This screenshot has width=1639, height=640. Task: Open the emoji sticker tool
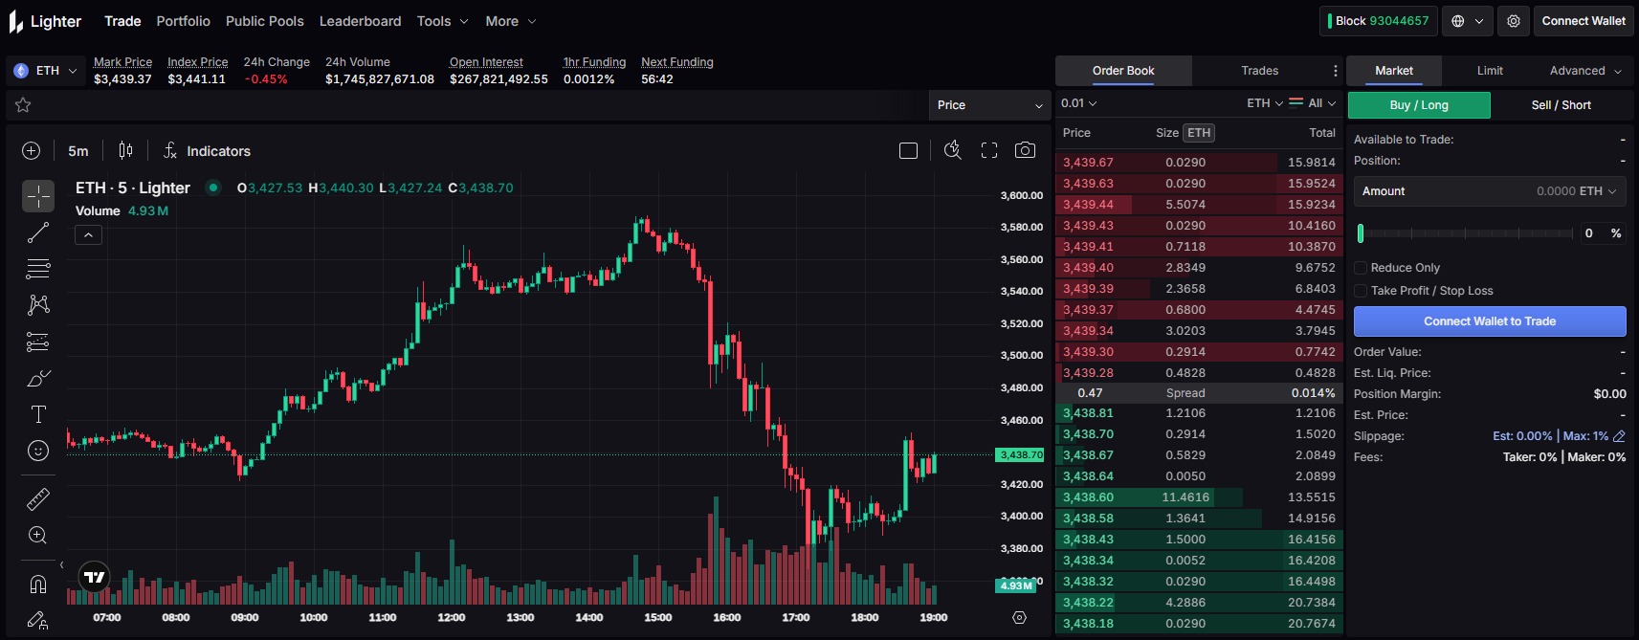38,451
